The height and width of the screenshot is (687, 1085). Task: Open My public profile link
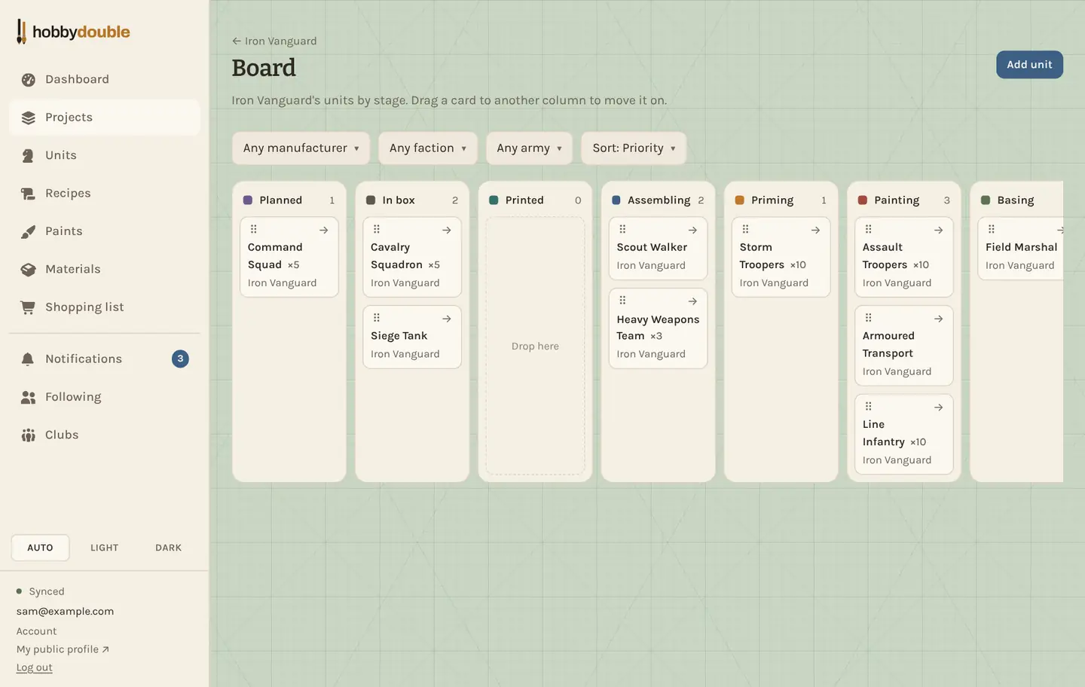pyautogui.click(x=63, y=649)
